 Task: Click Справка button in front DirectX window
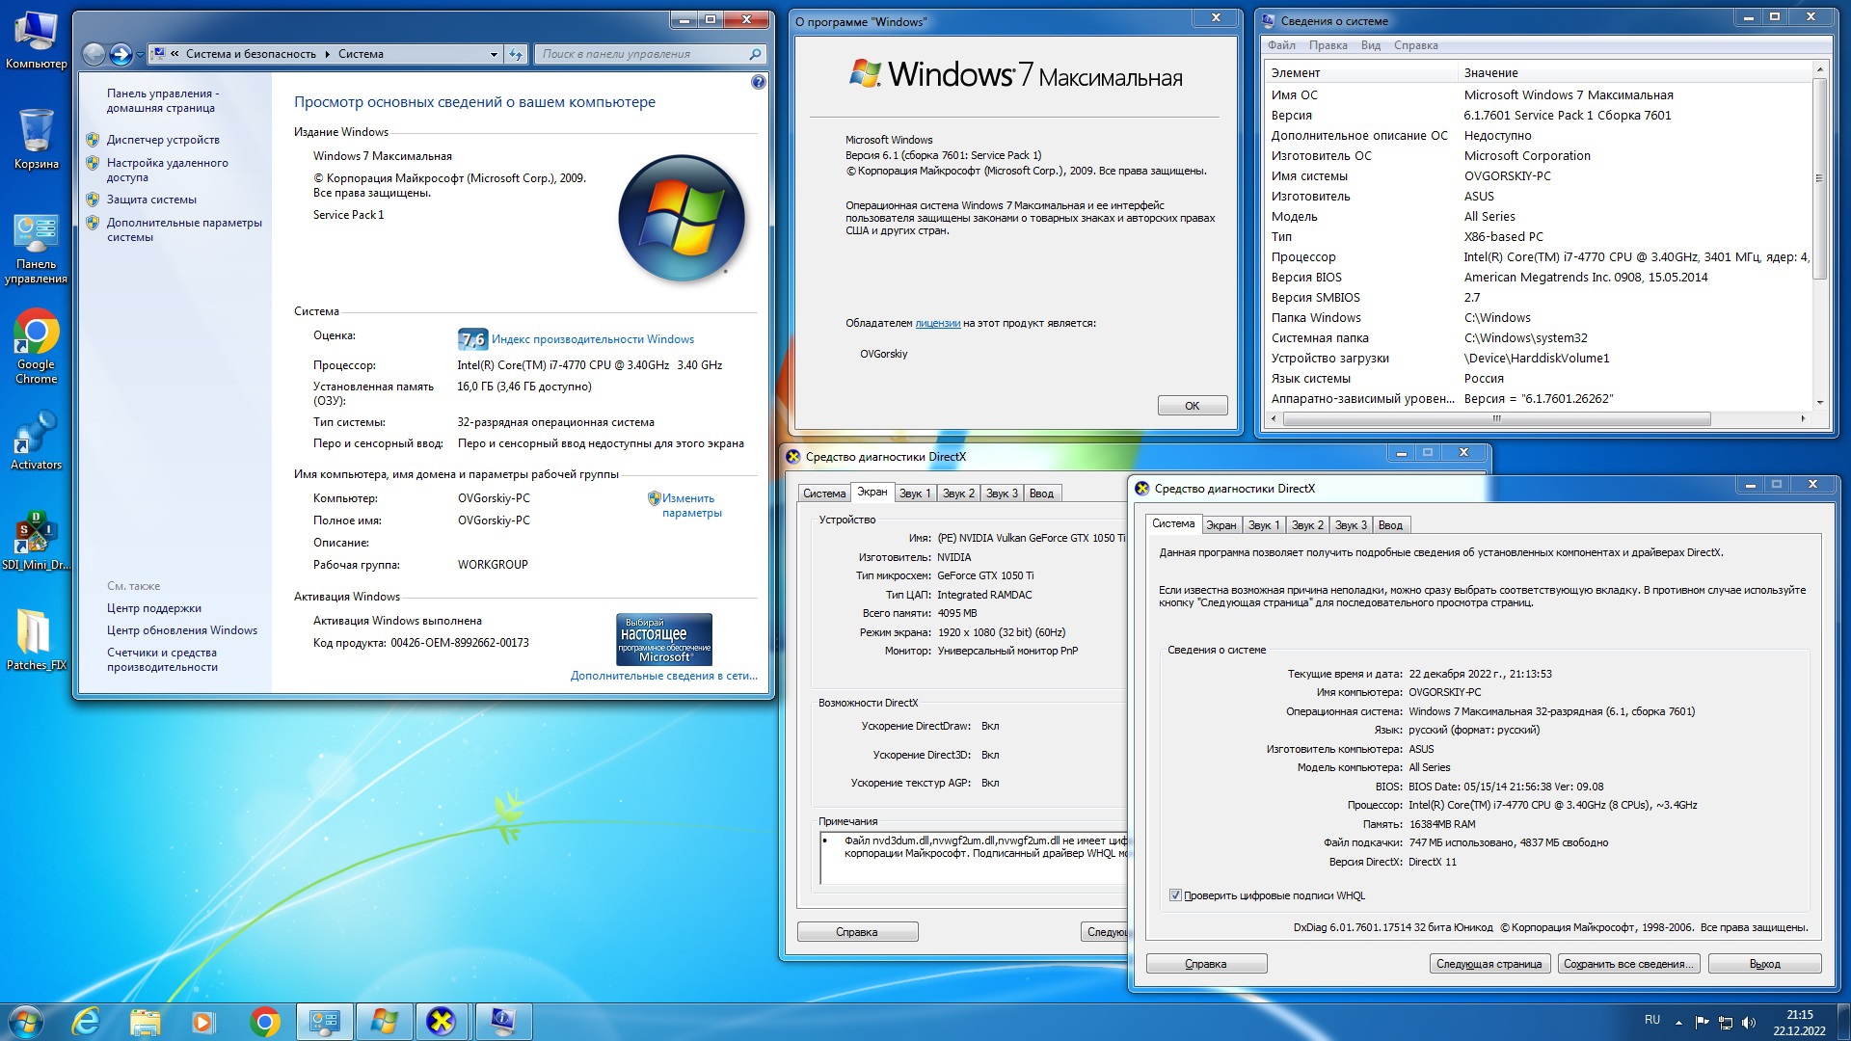1206,964
